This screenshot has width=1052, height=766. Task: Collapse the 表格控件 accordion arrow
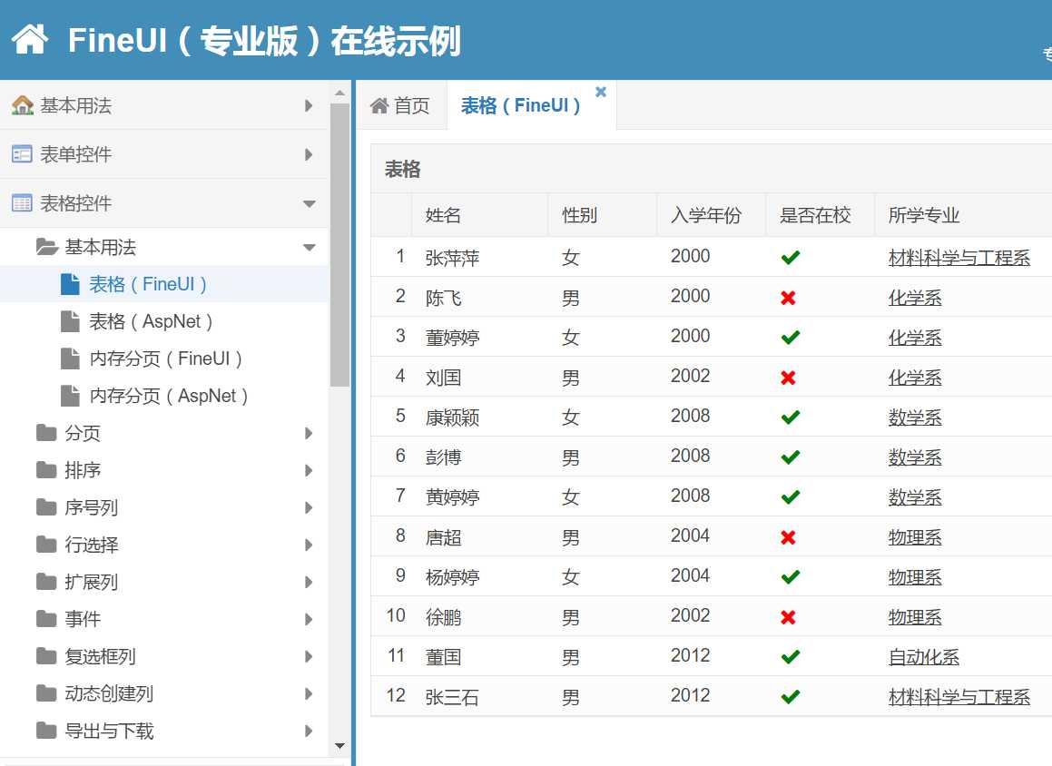pos(309,203)
